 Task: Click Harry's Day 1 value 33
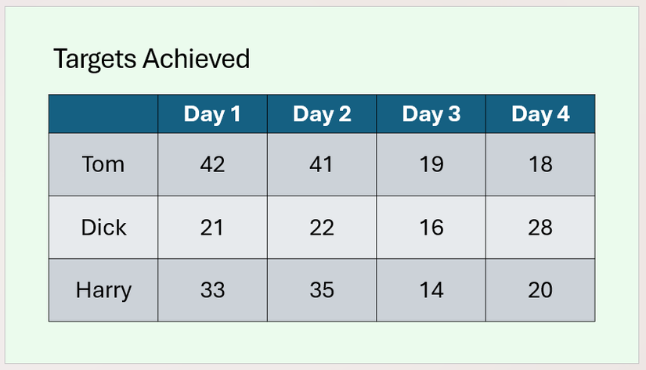(x=212, y=290)
